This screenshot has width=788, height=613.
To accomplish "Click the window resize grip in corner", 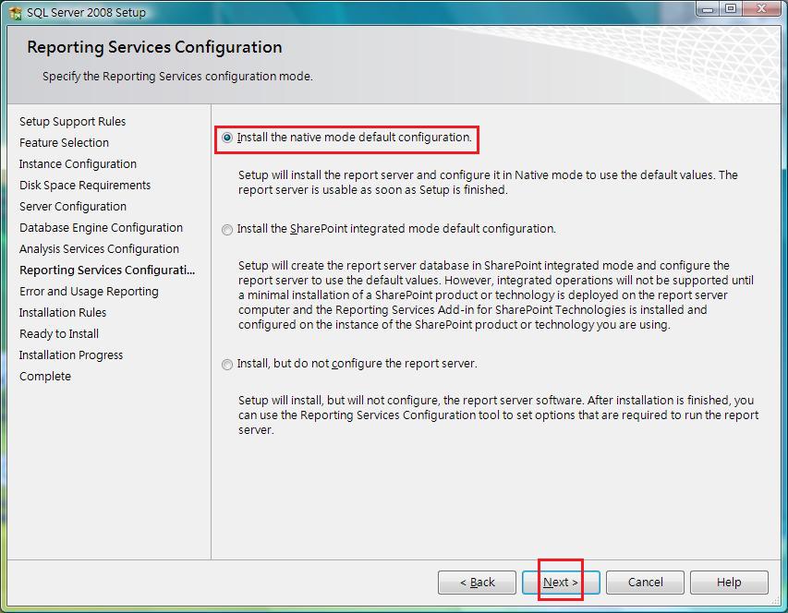I will 774,600.
